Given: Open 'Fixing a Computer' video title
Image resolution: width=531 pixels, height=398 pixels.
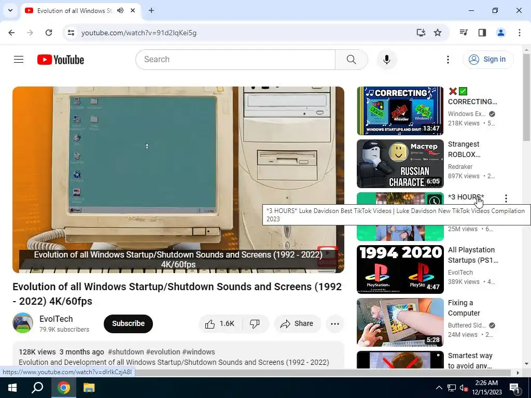Looking at the screenshot, I should (x=464, y=308).
